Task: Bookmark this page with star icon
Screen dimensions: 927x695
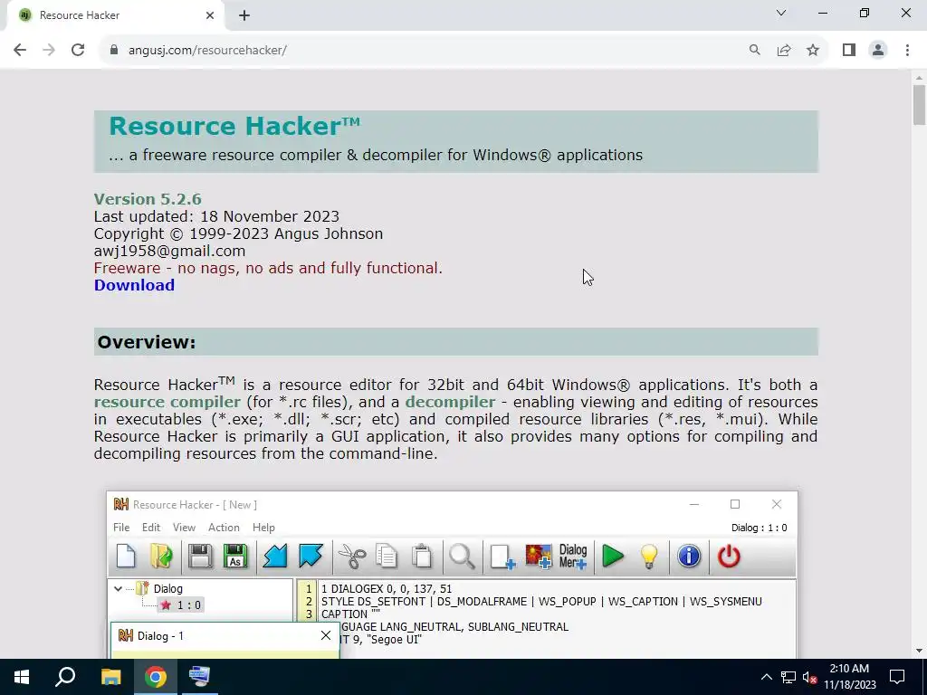Action: click(813, 51)
